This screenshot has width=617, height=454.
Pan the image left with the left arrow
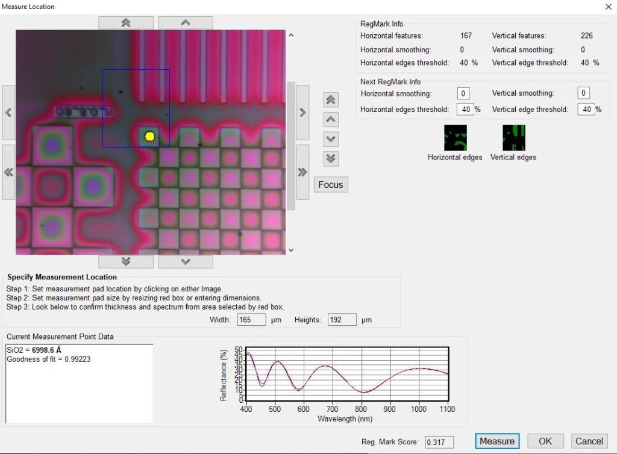click(8, 112)
